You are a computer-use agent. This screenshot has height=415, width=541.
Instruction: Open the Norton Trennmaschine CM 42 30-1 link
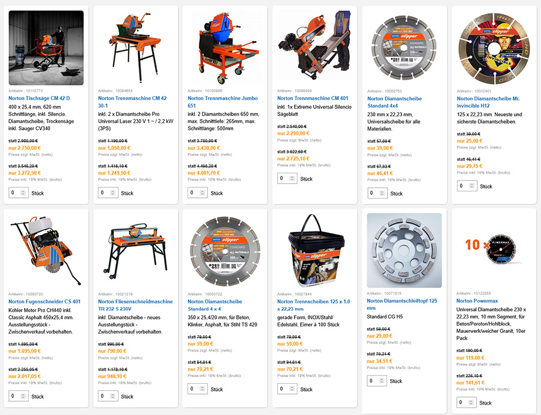132,102
